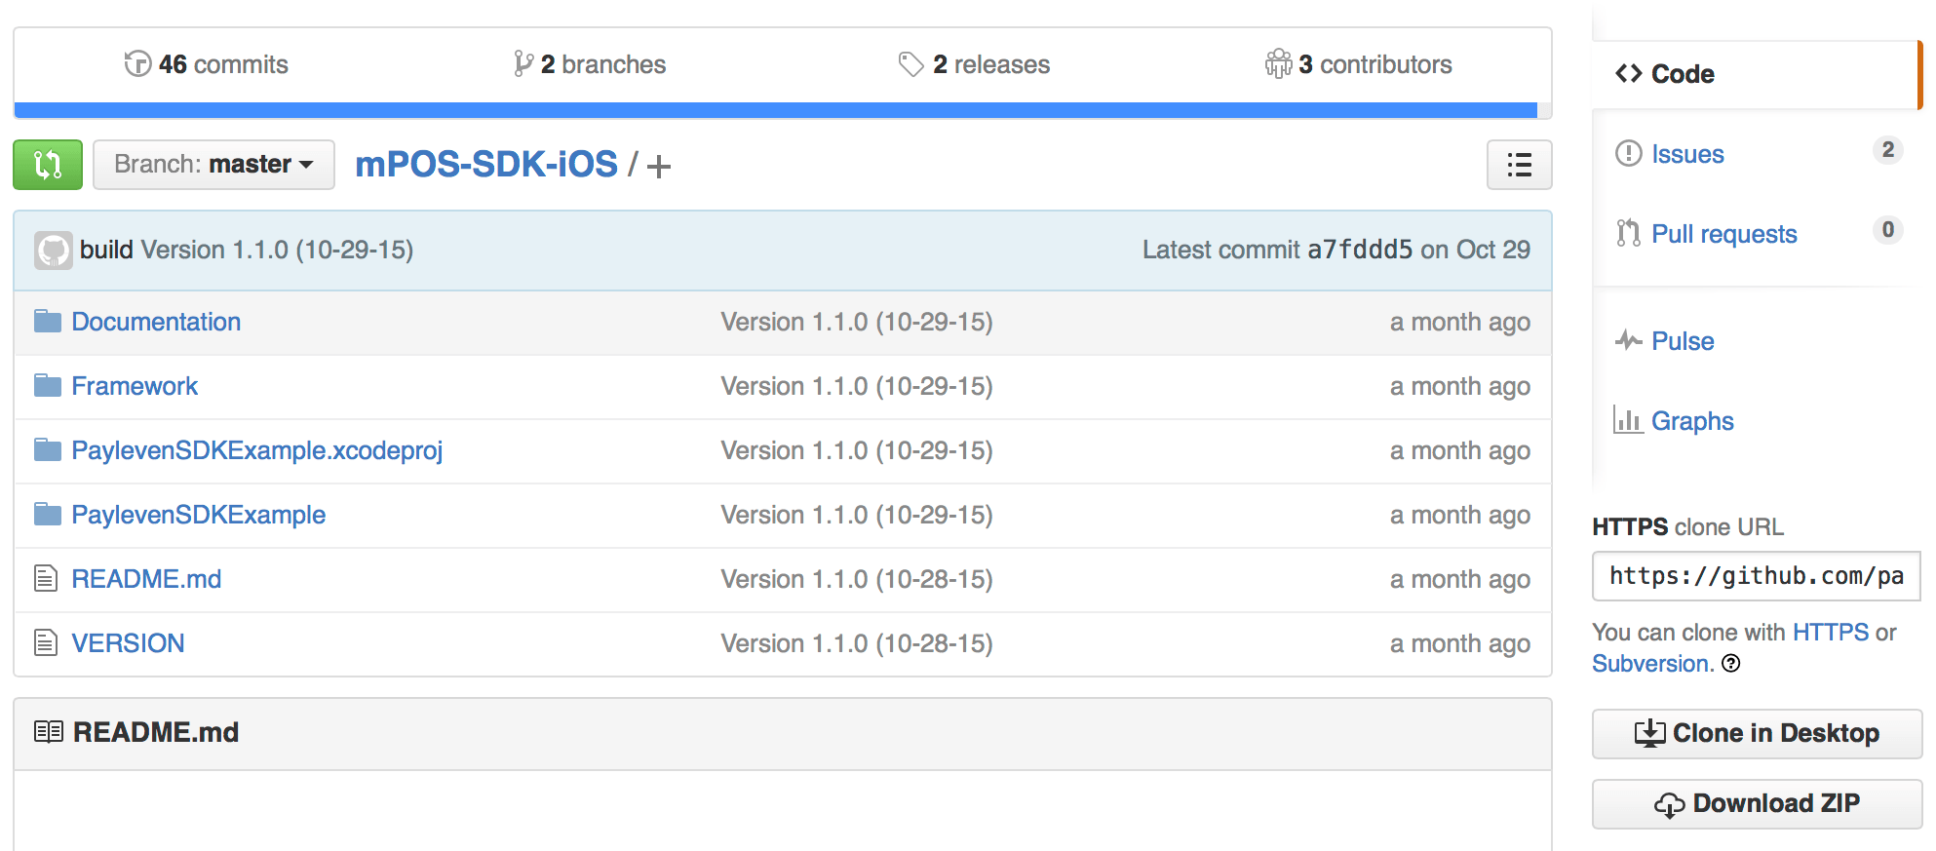Switch clone protocol to HTTPS link
Image resolution: width=1936 pixels, height=851 pixels.
(x=1831, y=633)
